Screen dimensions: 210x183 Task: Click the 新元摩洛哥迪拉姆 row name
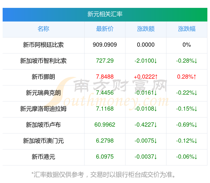[43, 109]
